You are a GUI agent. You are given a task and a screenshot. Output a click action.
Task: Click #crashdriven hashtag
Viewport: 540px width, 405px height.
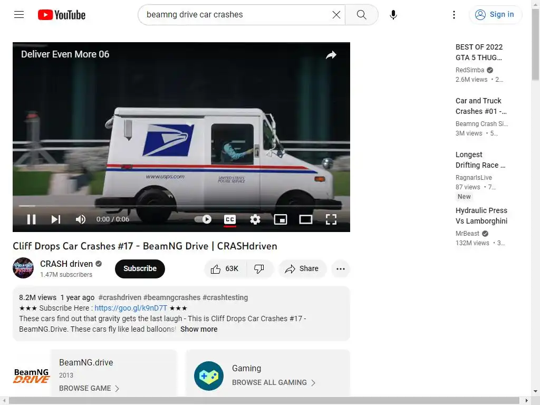point(120,297)
